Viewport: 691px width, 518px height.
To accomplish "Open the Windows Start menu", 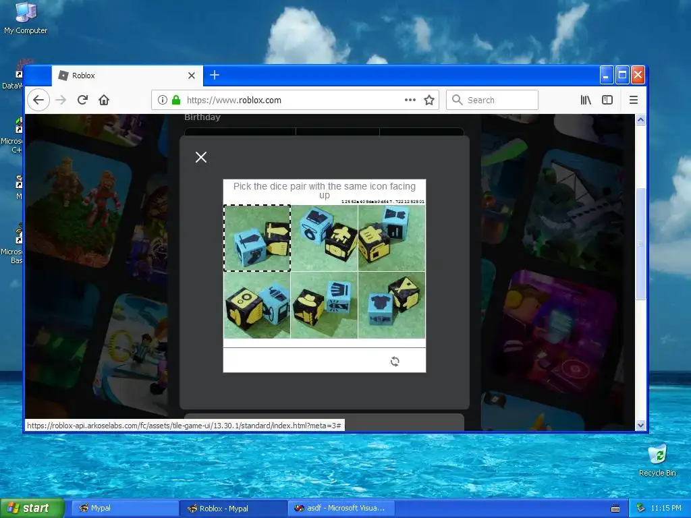I will click(x=32, y=508).
